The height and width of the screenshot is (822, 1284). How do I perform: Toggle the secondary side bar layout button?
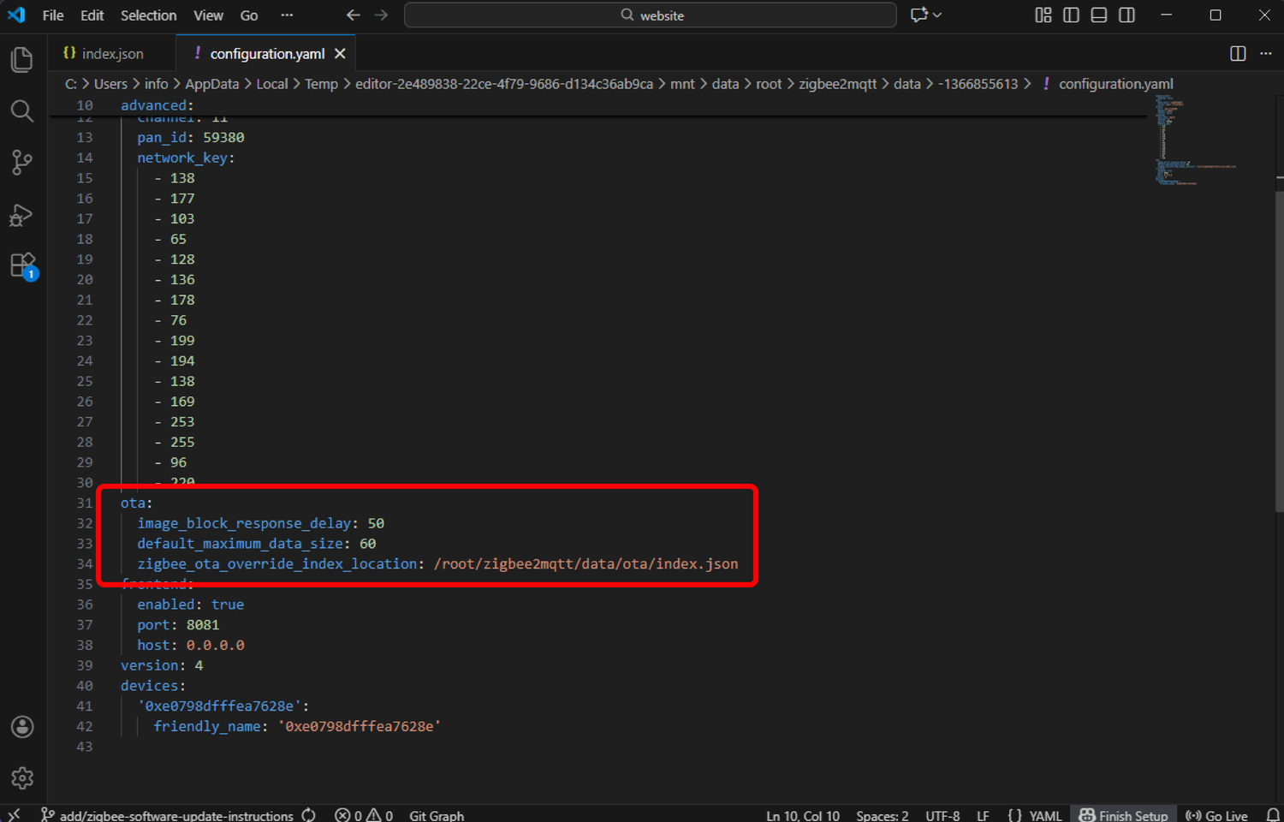[x=1126, y=15]
